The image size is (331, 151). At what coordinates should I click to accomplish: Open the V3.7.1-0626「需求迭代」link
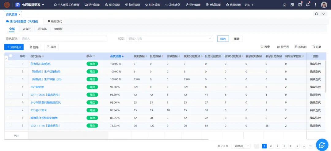pyautogui.click(x=45, y=95)
